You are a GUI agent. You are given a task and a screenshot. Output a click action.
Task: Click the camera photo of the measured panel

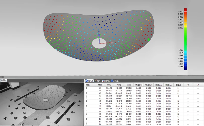coord(42,104)
